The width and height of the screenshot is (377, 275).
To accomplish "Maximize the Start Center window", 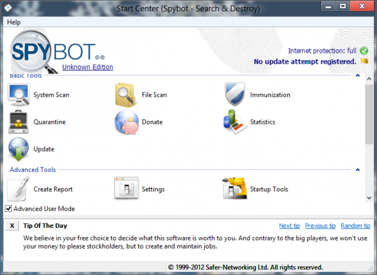I will 342,6.
